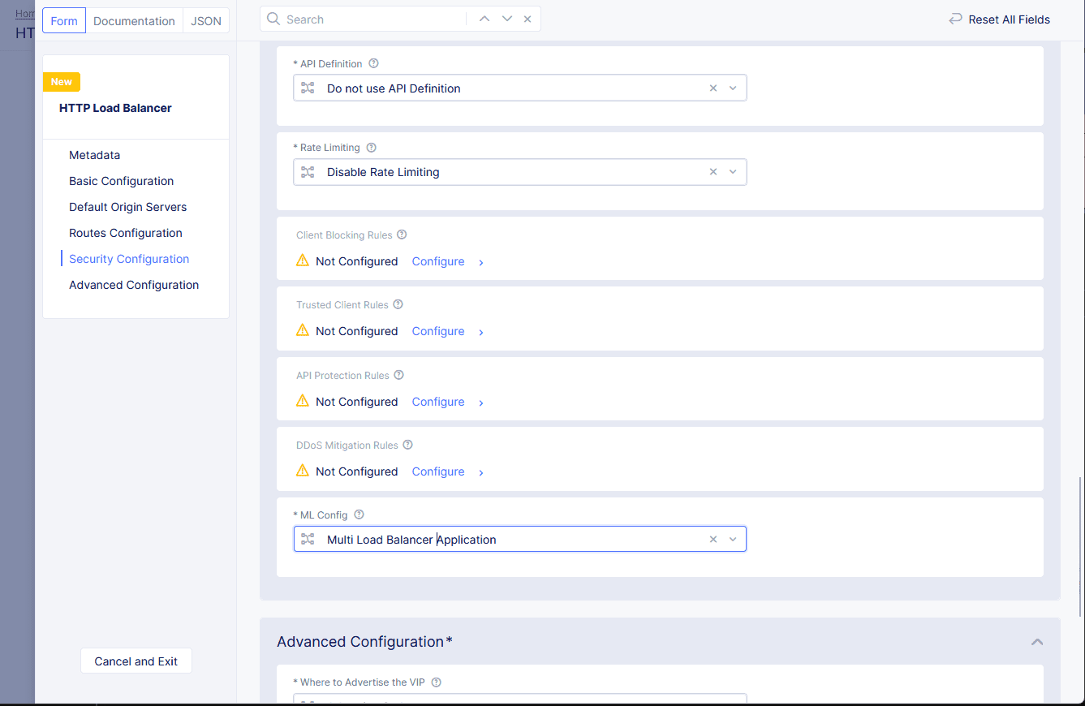Jump to next search result arrow
Screen dimensions: 1085x706
click(506, 19)
